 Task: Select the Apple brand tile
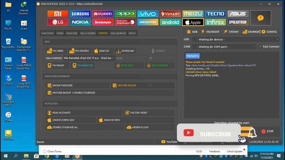193,22
